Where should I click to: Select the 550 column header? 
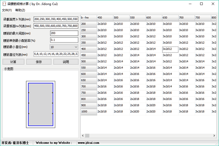click(138, 18)
